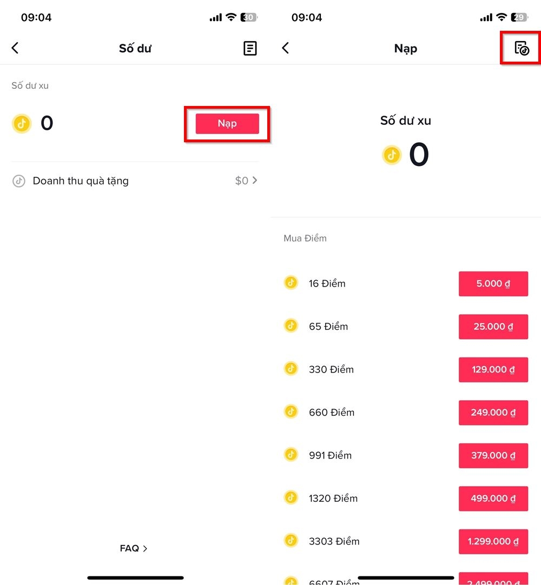Tap the order history icon beside Nạp title
541x585 pixels.
coord(520,48)
